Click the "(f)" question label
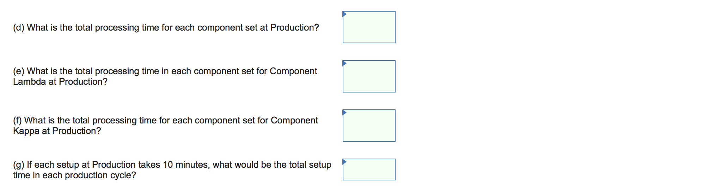 pyautogui.click(x=18, y=120)
